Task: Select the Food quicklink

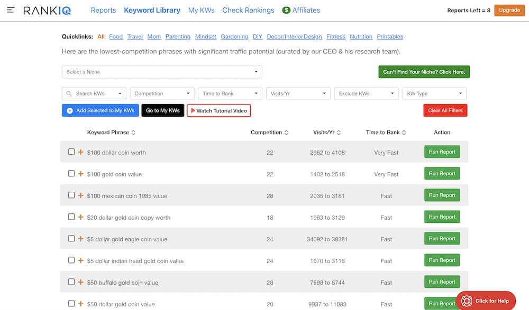Action: [x=116, y=36]
